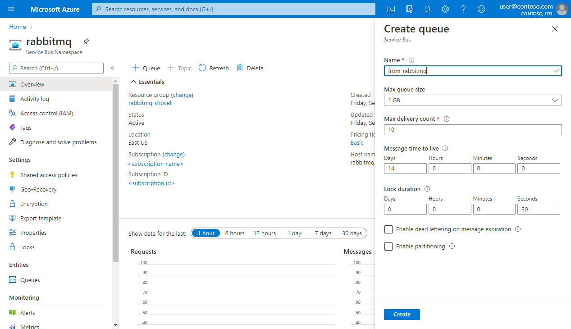Open the rabbitmq-shovel resource group link
Viewport: 571px width, 329px height.
(150, 103)
